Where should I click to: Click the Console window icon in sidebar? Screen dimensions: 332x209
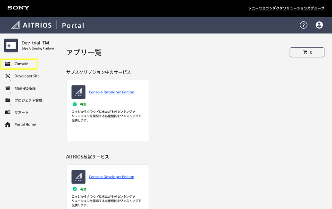(x=8, y=64)
